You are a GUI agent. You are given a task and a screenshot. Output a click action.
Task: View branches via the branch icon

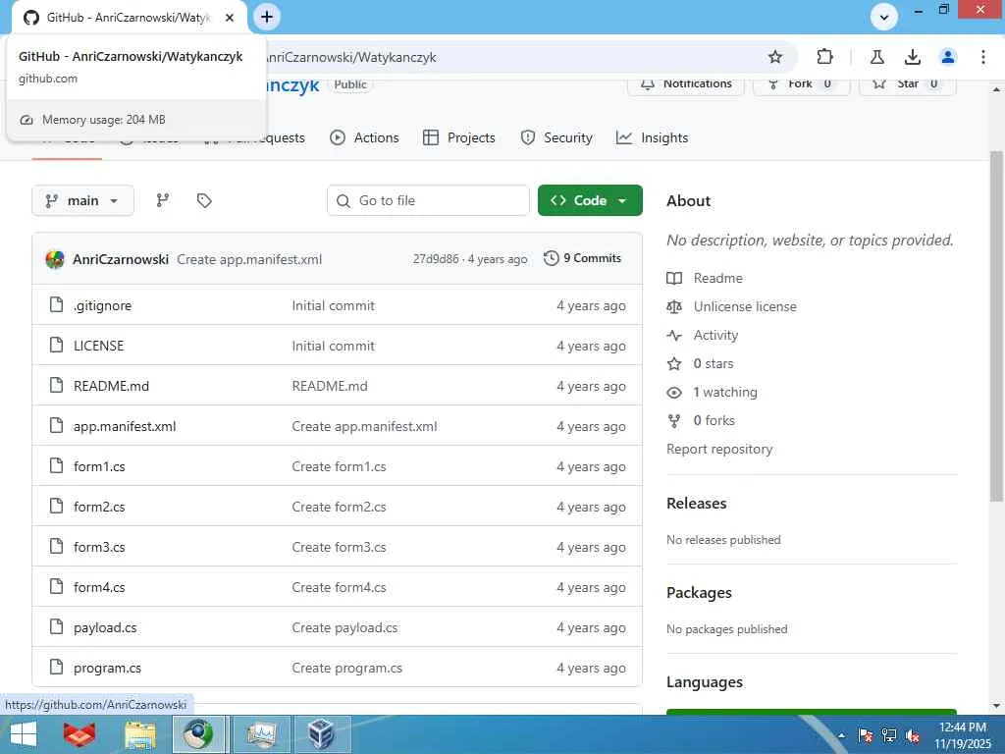[x=163, y=200]
